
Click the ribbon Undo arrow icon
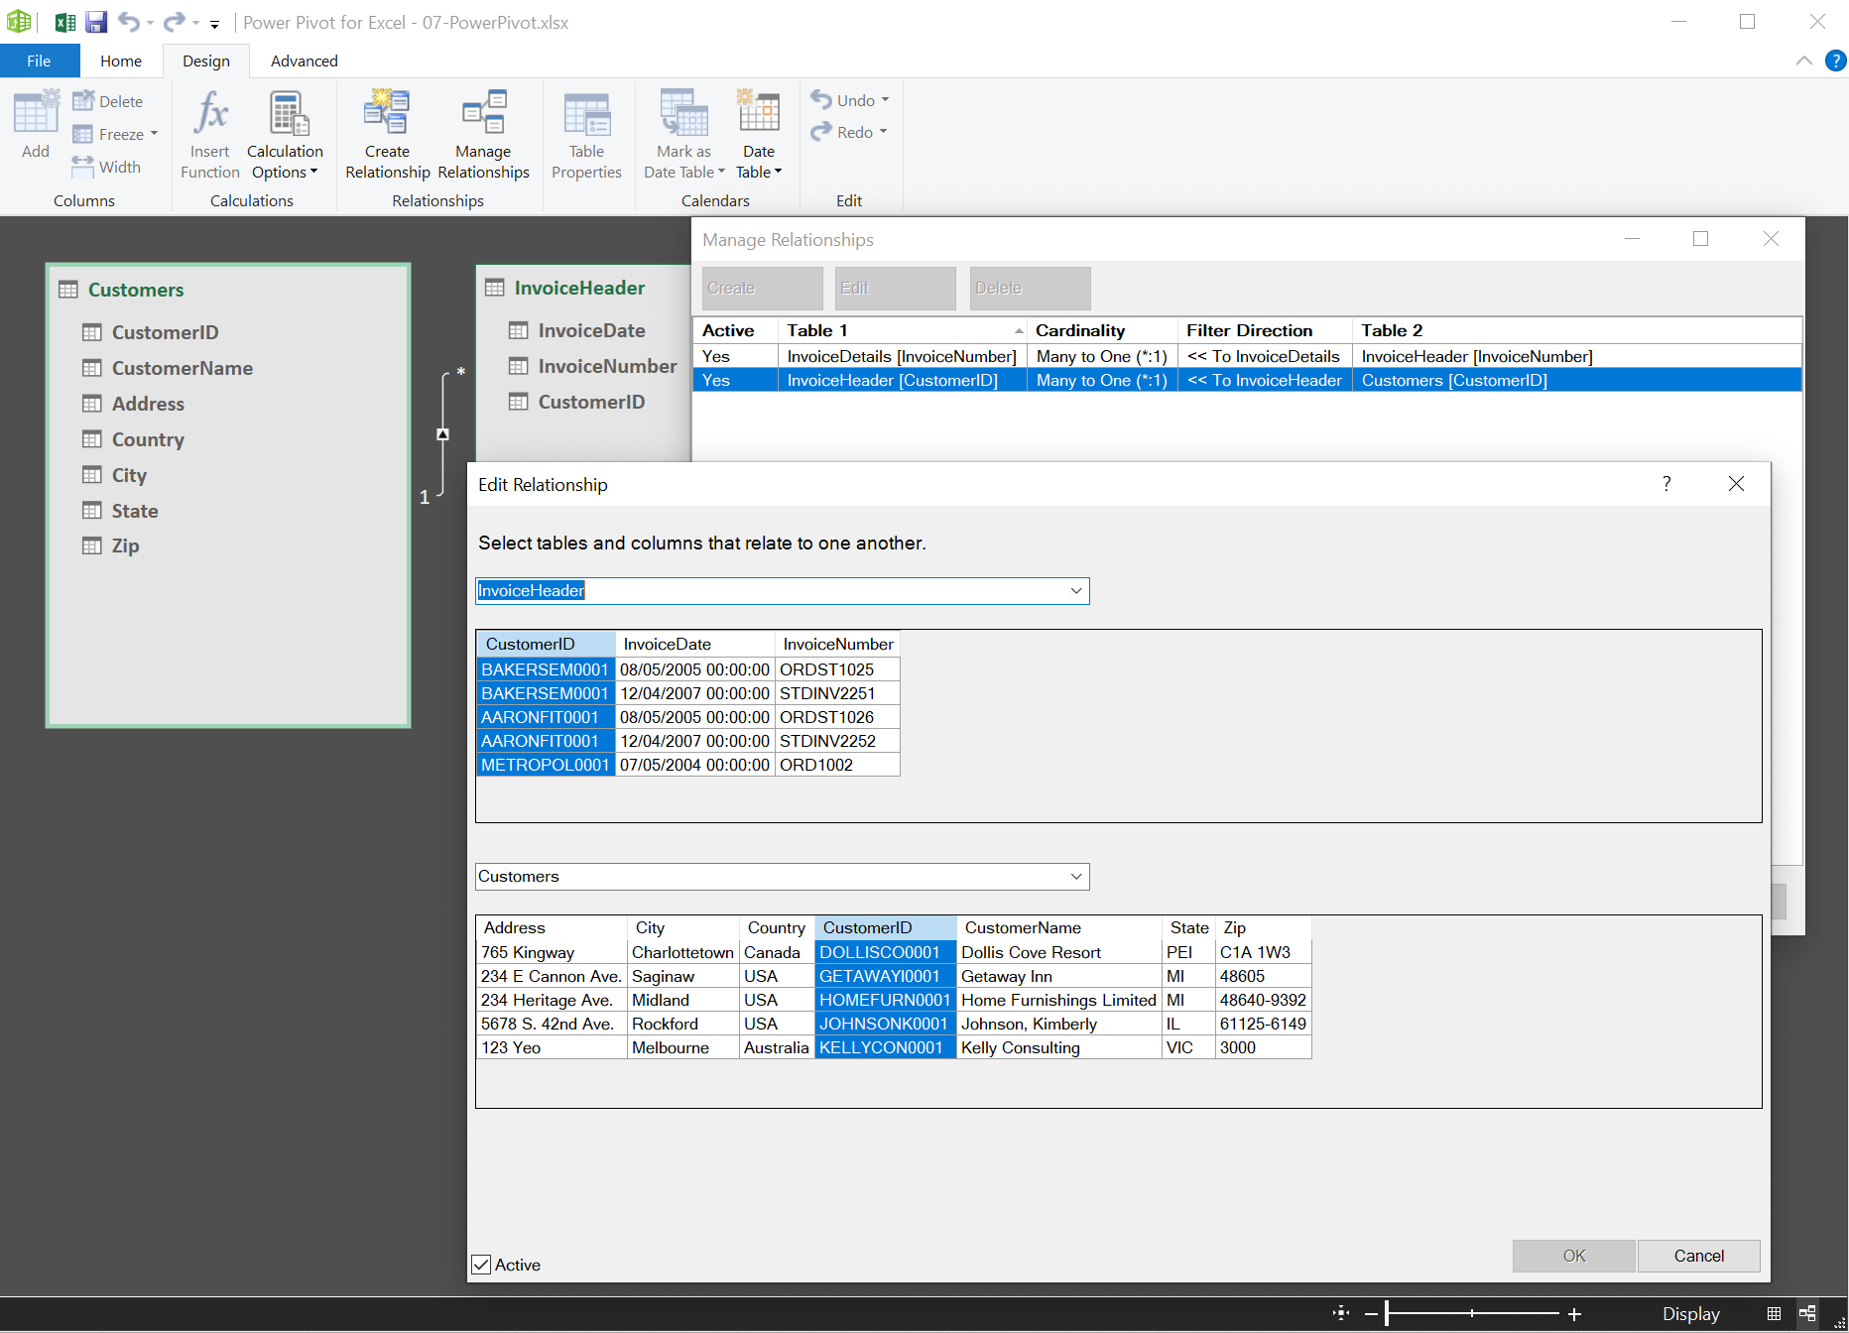tap(821, 99)
